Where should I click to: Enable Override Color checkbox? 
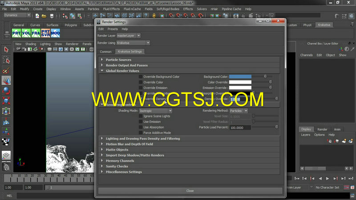click(x=141, y=82)
